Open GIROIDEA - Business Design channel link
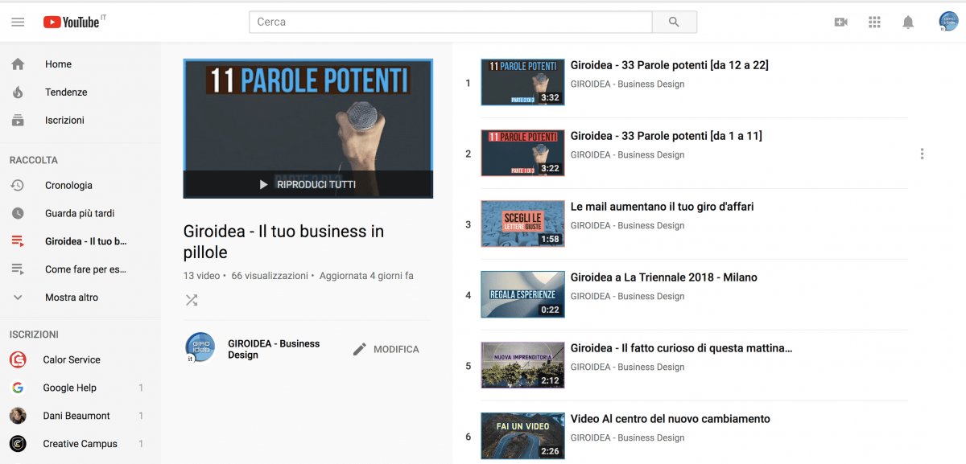 (274, 349)
